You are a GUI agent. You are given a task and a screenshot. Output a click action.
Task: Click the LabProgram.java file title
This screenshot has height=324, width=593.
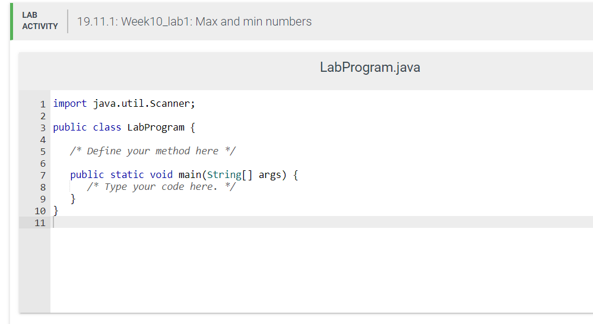click(x=370, y=67)
